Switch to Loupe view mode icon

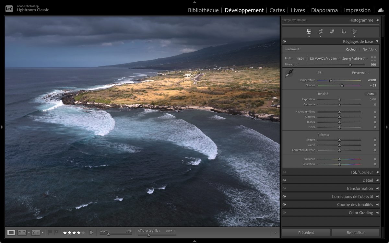tap(11, 232)
